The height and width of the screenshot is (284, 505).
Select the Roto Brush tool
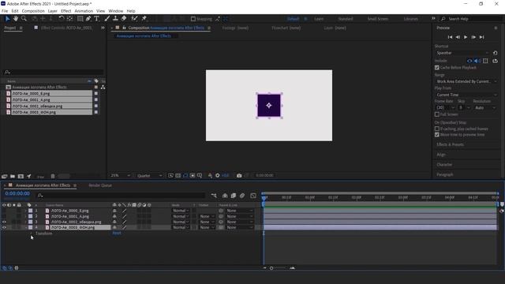click(x=135, y=19)
